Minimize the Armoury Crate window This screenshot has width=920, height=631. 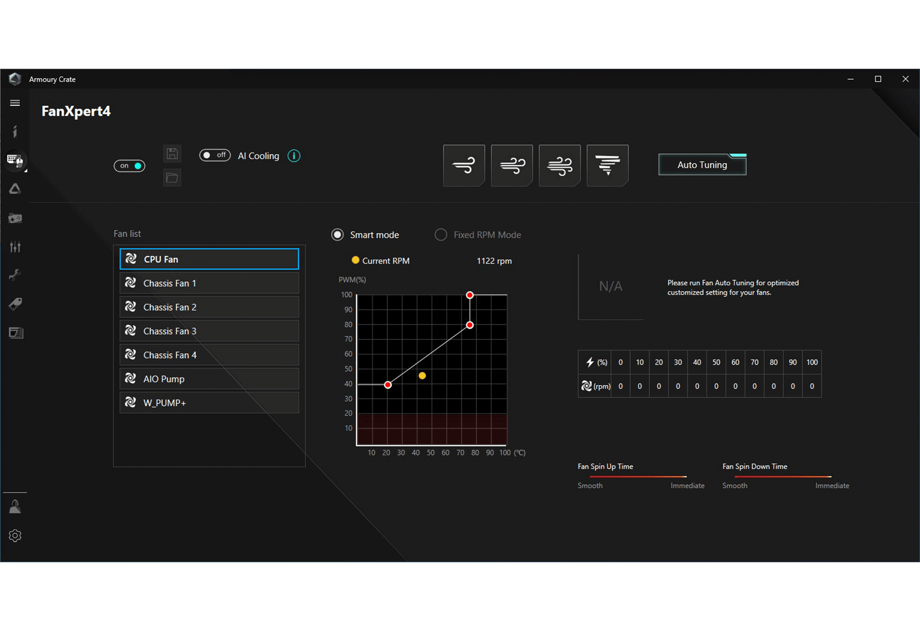(850, 79)
